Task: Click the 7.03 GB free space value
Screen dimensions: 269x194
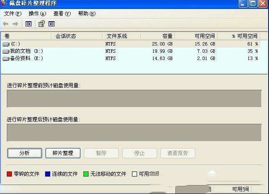Action: [x=206, y=51]
